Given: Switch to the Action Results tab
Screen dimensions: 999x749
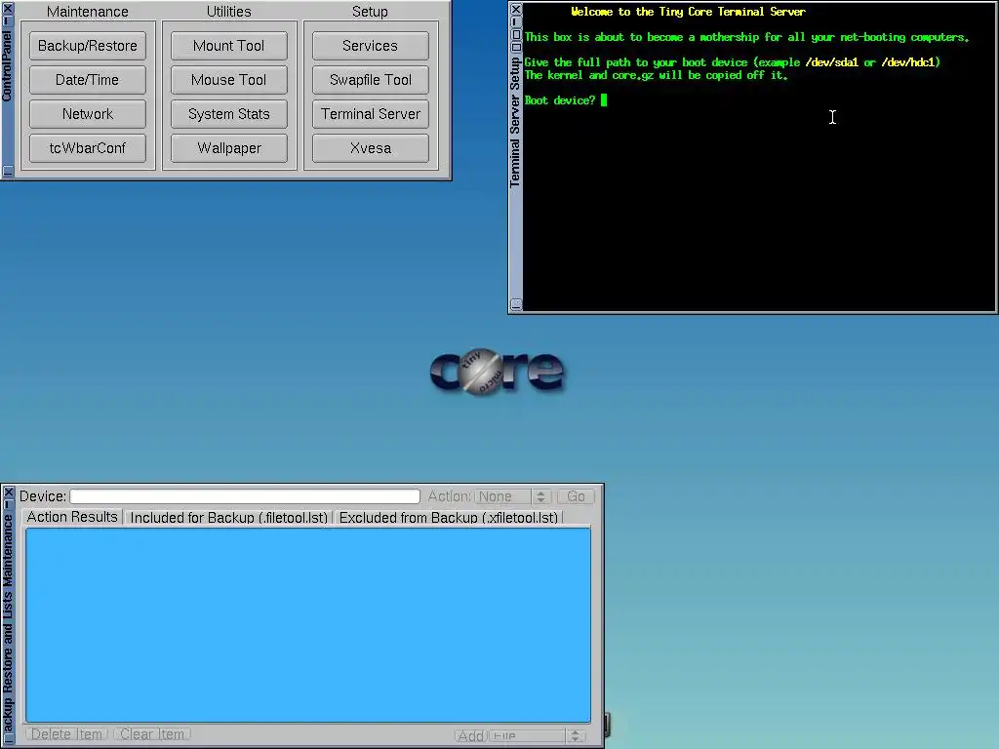Looking at the screenshot, I should click(72, 517).
